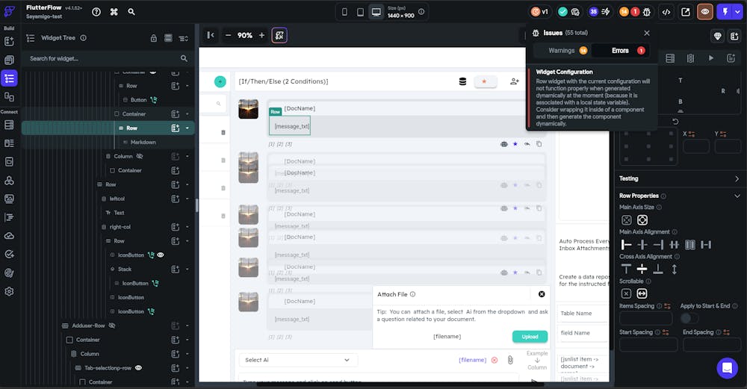Click the Search for widget field
This screenshot has width=747, height=389.
[x=107, y=58]
